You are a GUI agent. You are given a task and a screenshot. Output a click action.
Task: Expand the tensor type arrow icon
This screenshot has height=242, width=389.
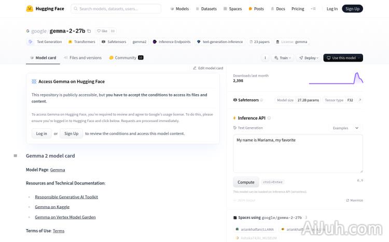pos(360,100)
